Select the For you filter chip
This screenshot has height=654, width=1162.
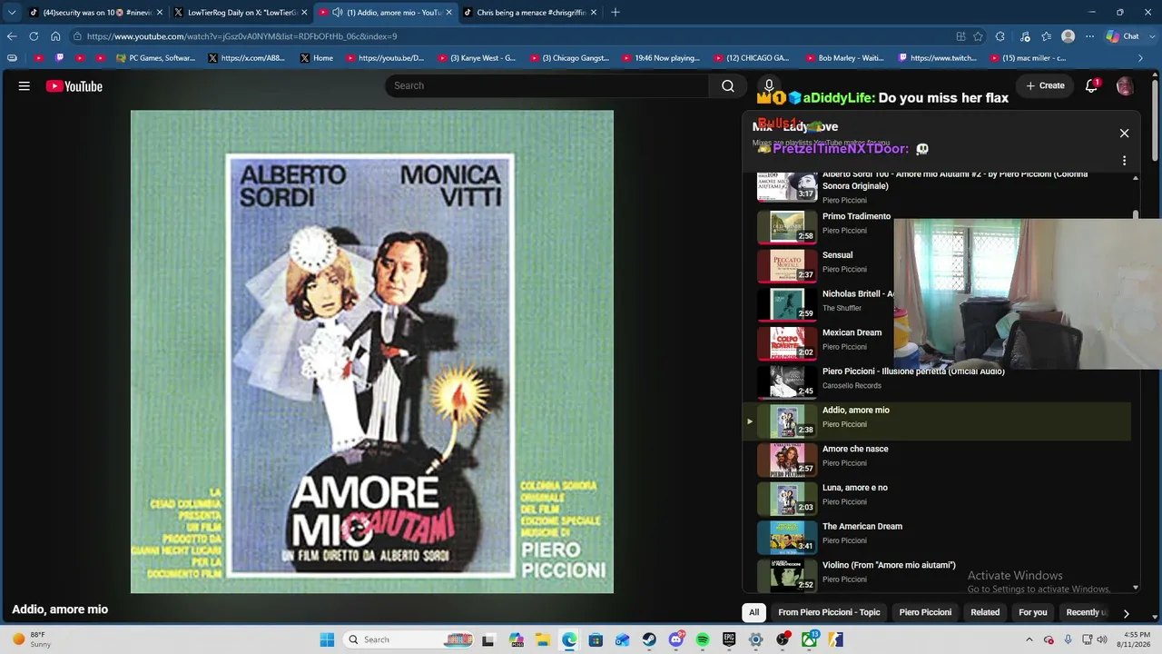[1033, 612]
